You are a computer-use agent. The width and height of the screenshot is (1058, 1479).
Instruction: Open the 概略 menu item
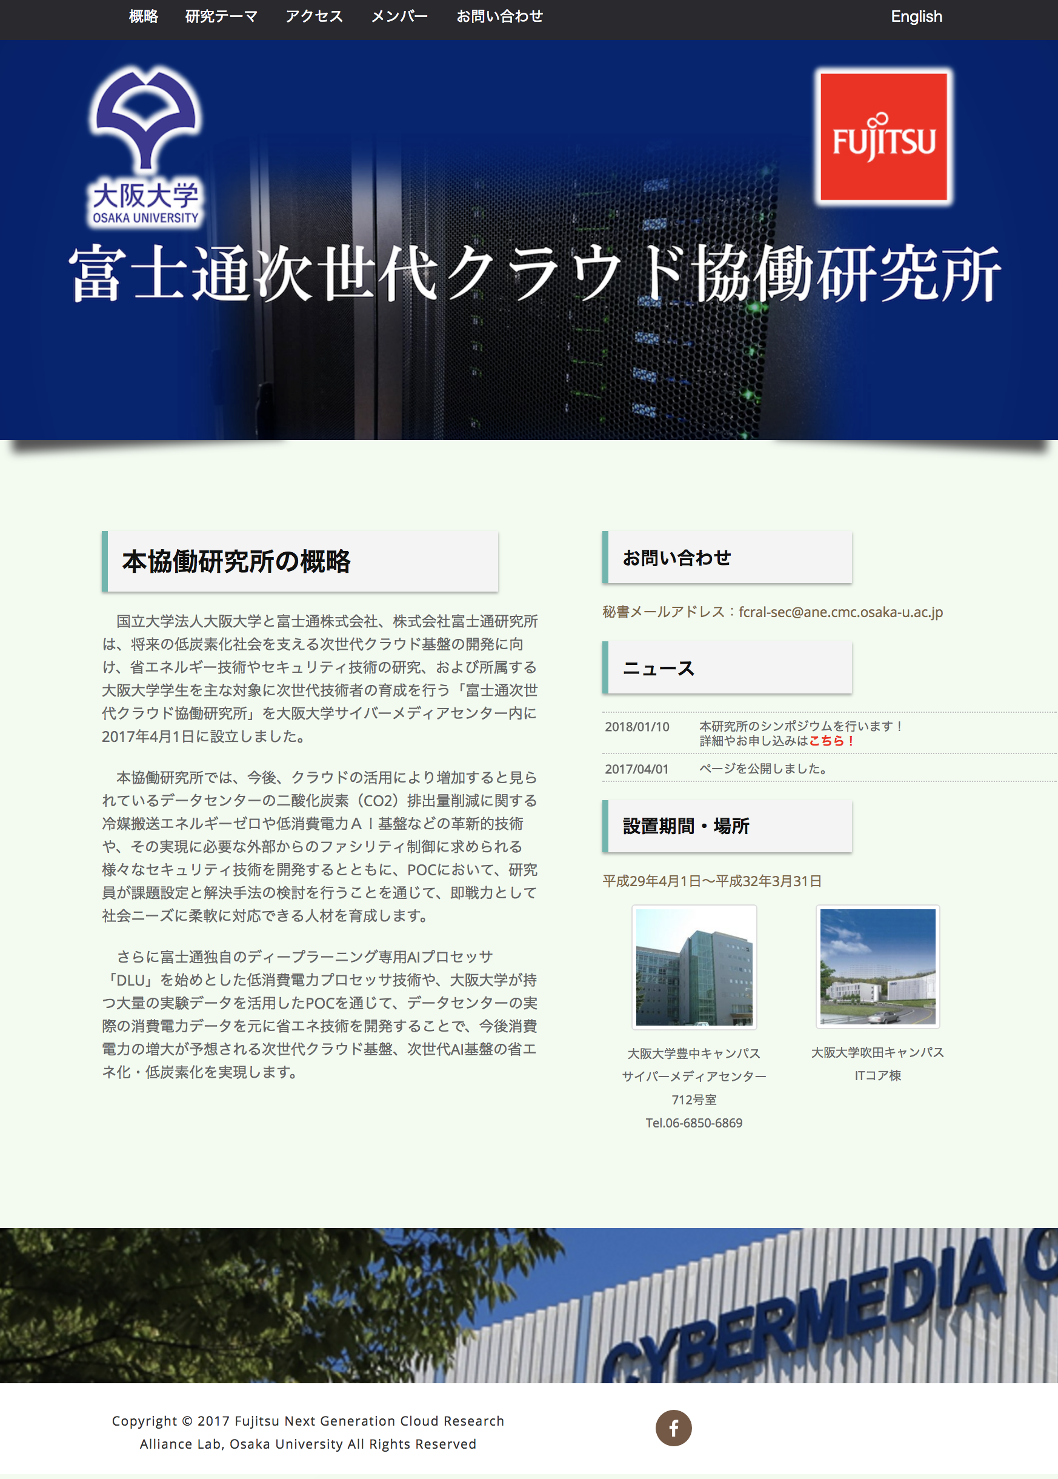coord(144,16)
